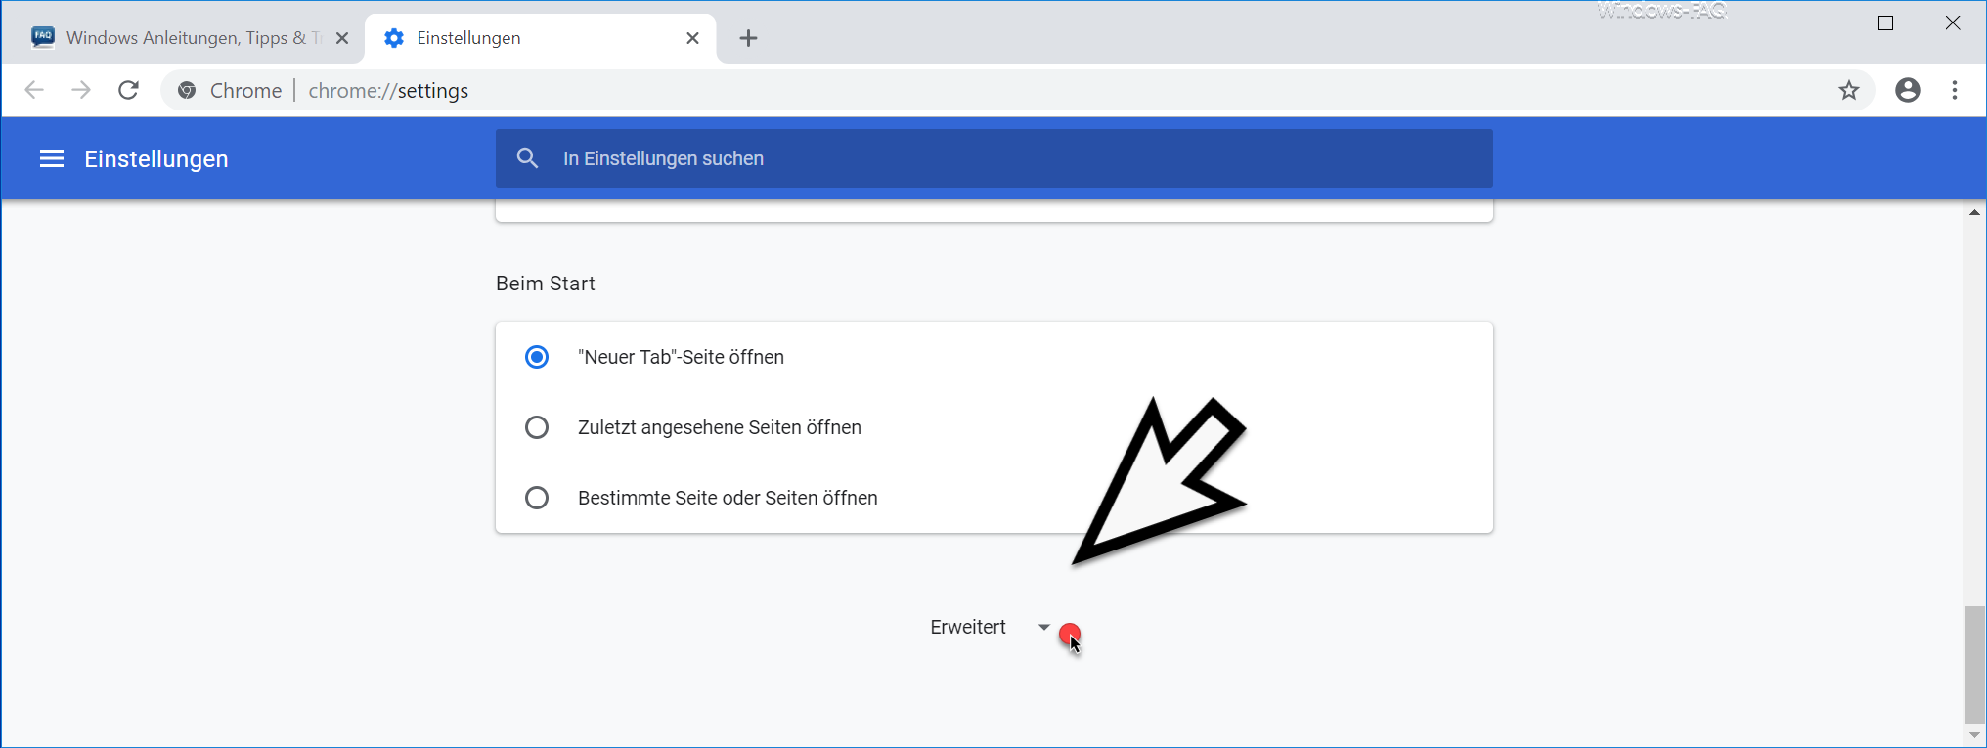Open the Chrome three-dot menu
The image size is (1987, 748).
[1955, 91]
